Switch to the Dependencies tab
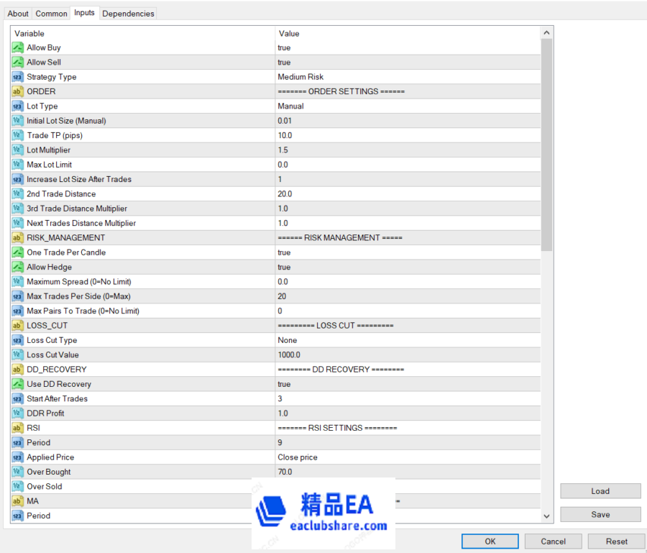Screen dimensions: 647x553 [x=128, y=14]
